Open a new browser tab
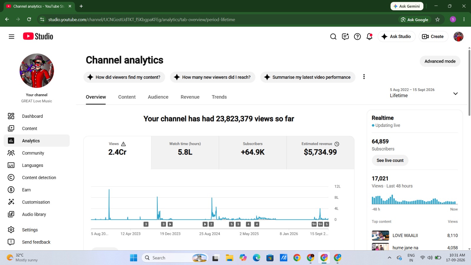 (81, 6)
